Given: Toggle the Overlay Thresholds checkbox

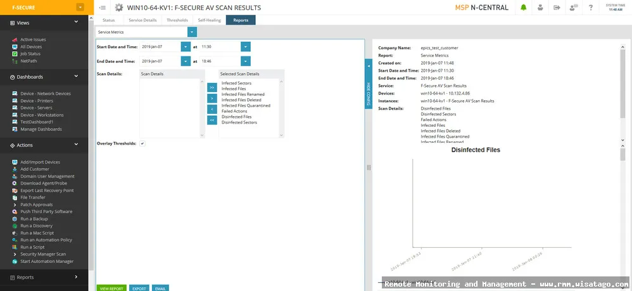Looking at the screenshot, I should click(x=142, y=143).
